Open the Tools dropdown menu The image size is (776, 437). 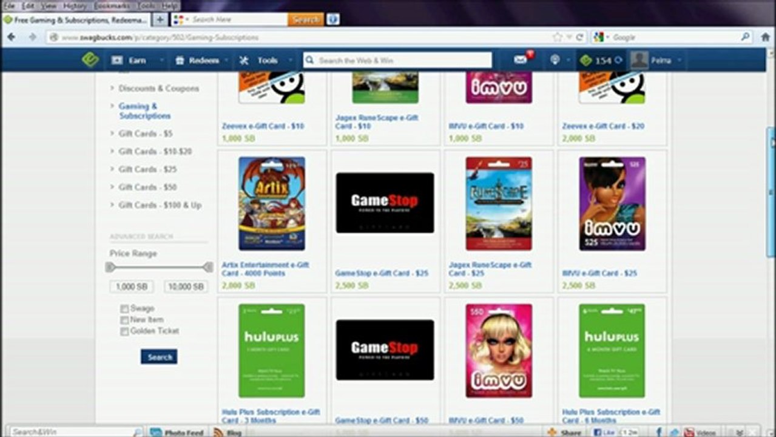click(x=290, y=61)
